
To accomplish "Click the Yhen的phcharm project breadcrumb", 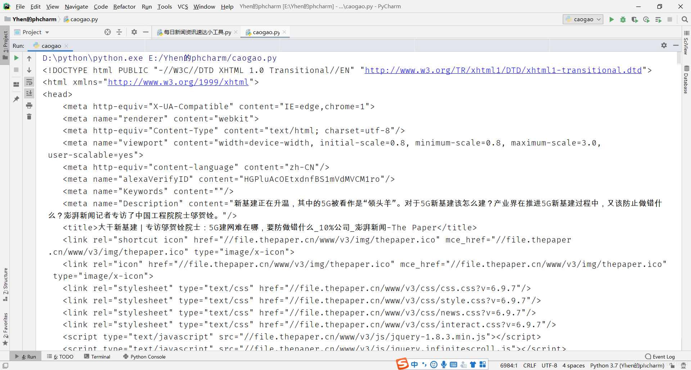I will point(31,19).
